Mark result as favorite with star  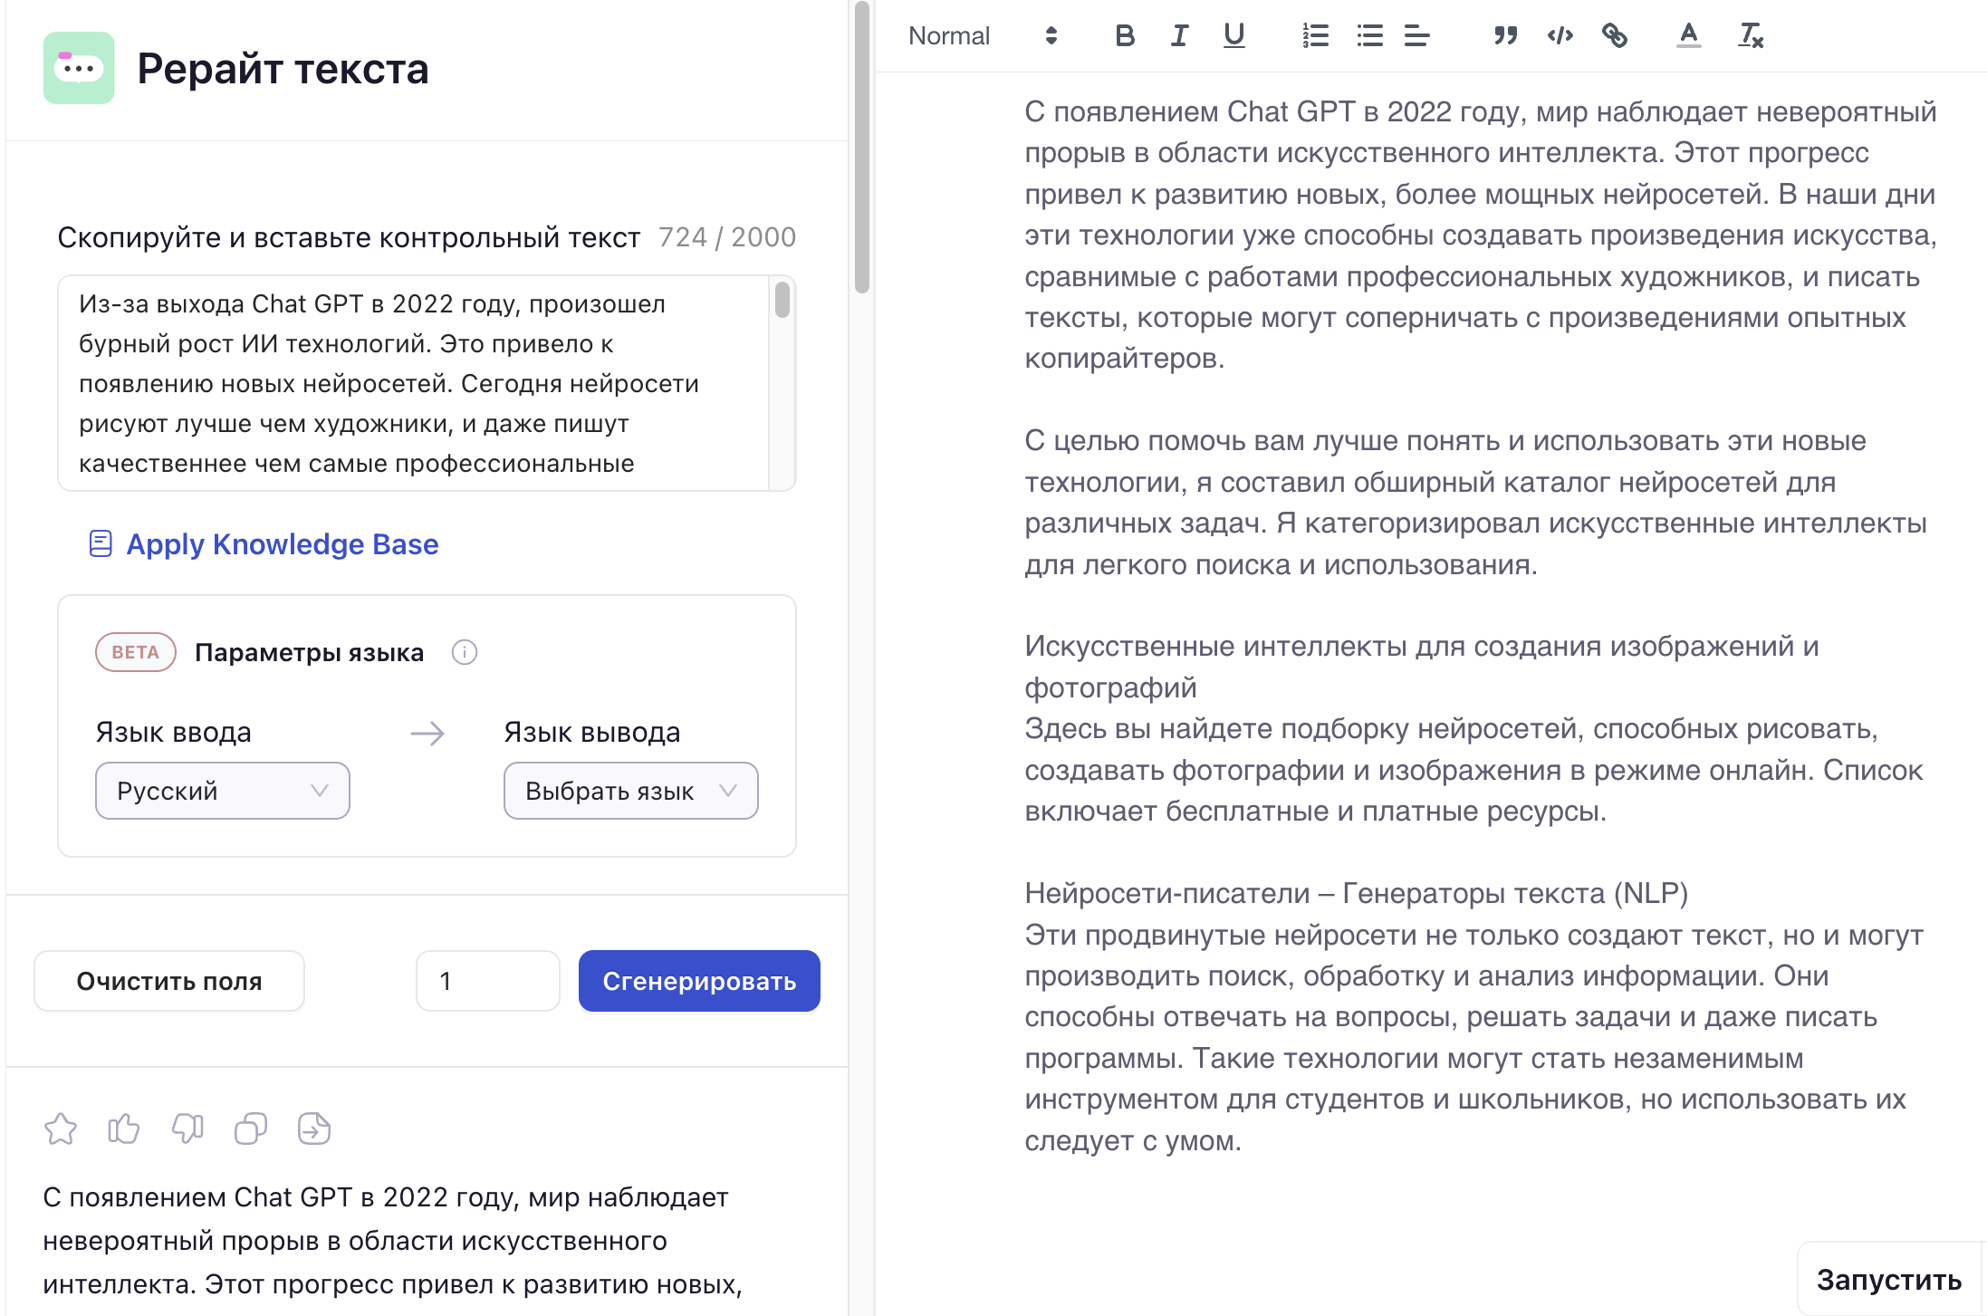tap(61, 1129)
